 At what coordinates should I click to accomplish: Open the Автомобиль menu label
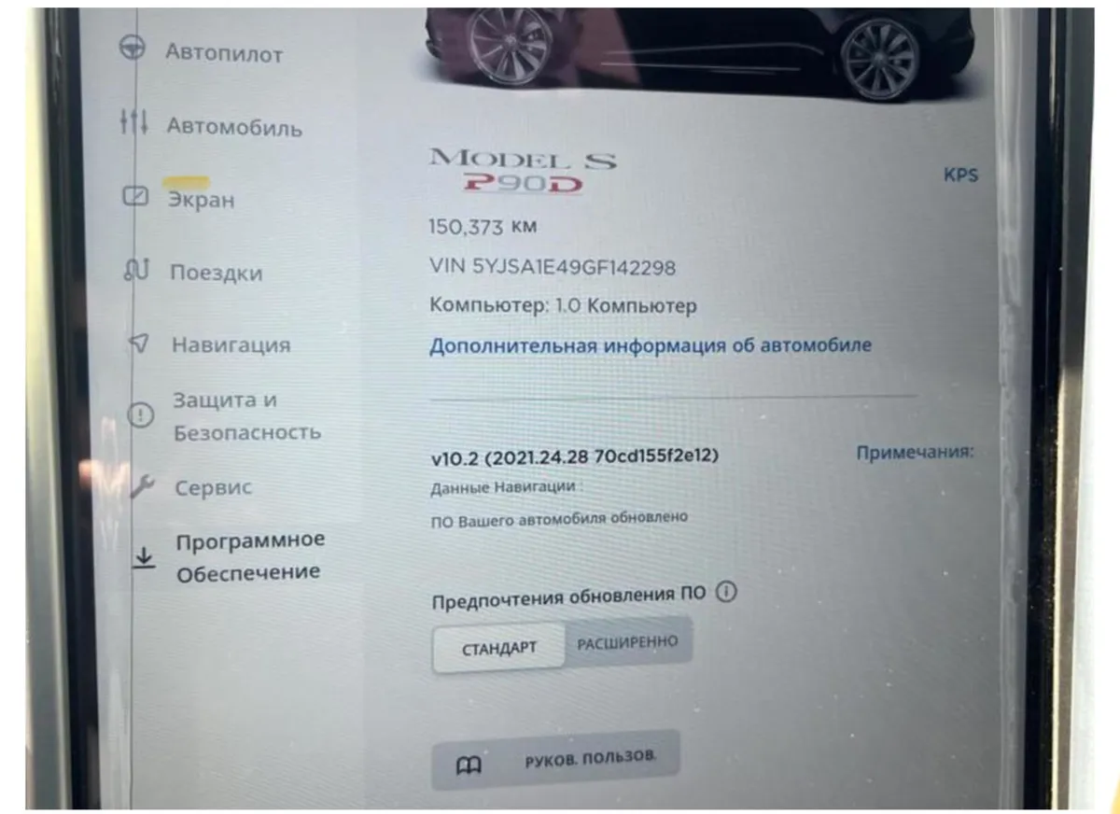234,127
